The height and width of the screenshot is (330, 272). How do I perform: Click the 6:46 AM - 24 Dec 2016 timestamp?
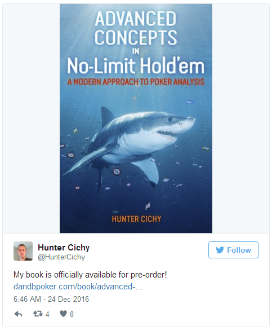point(51,299)
